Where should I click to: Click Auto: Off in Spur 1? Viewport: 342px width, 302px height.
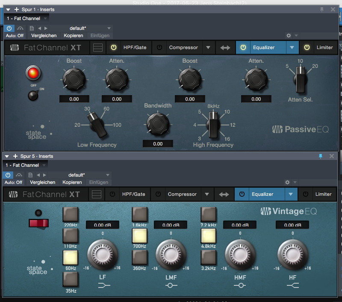pos(15,36)
